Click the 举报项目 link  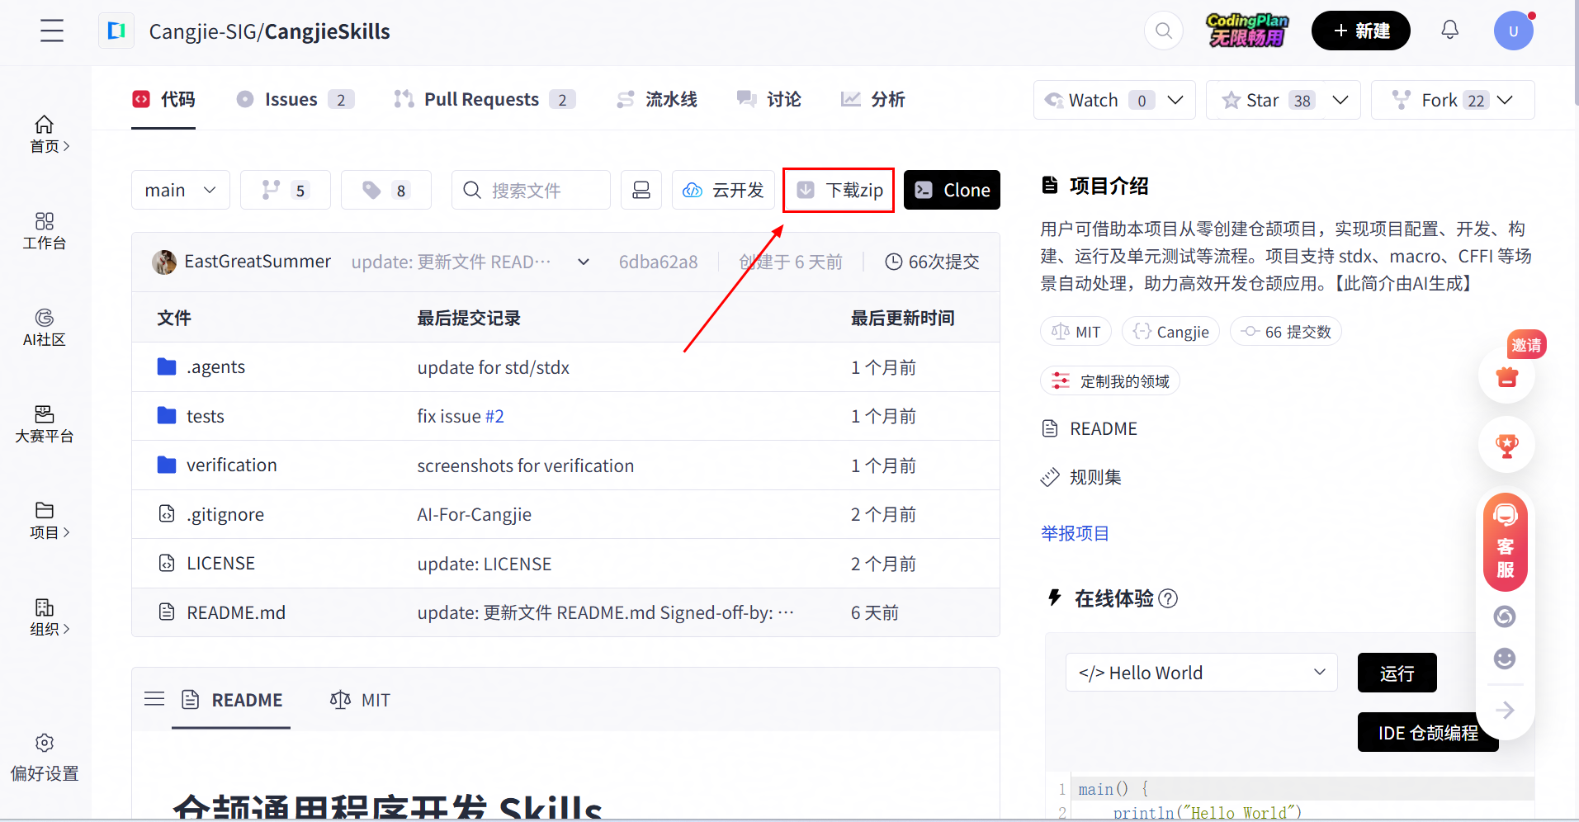1075,533
